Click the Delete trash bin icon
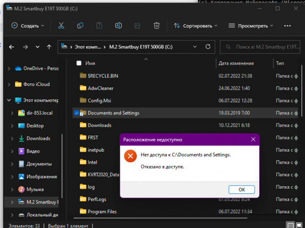This screenshot has width=305, height=228. click(157, 25)
